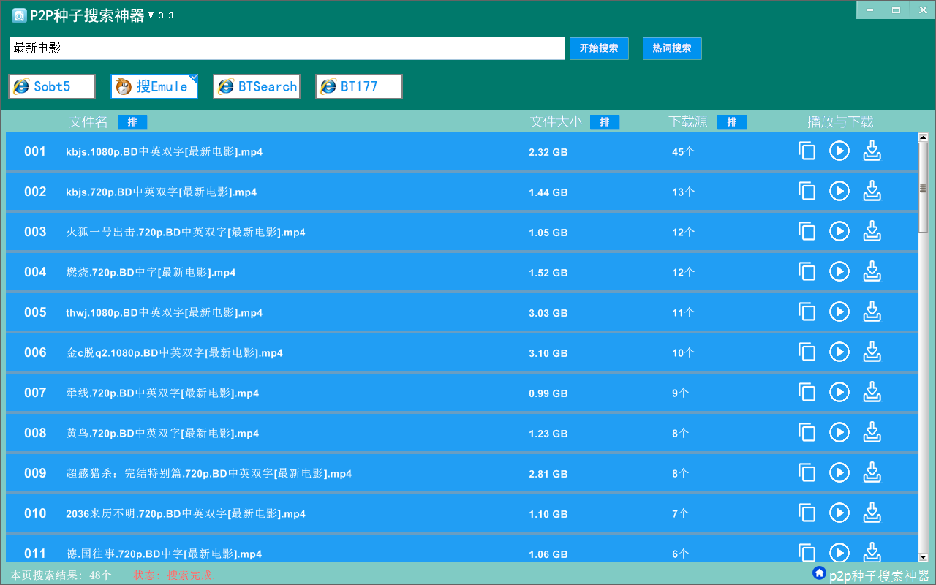Download 金c脱q2 row 006
936x585 pixels.
point(872,352)
